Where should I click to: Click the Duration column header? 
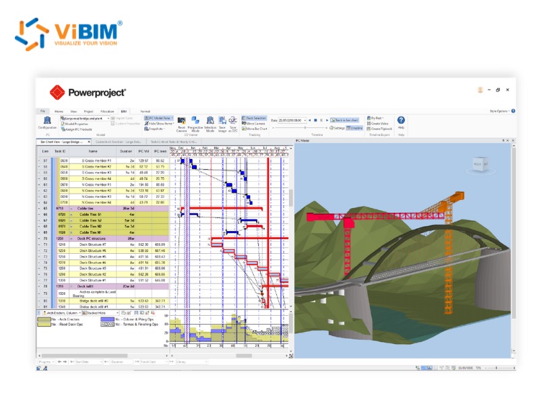[126, 151]
